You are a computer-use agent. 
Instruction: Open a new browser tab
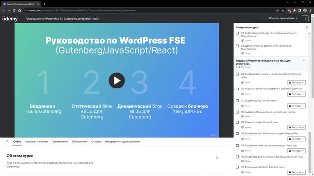click(x=44, y=4)
